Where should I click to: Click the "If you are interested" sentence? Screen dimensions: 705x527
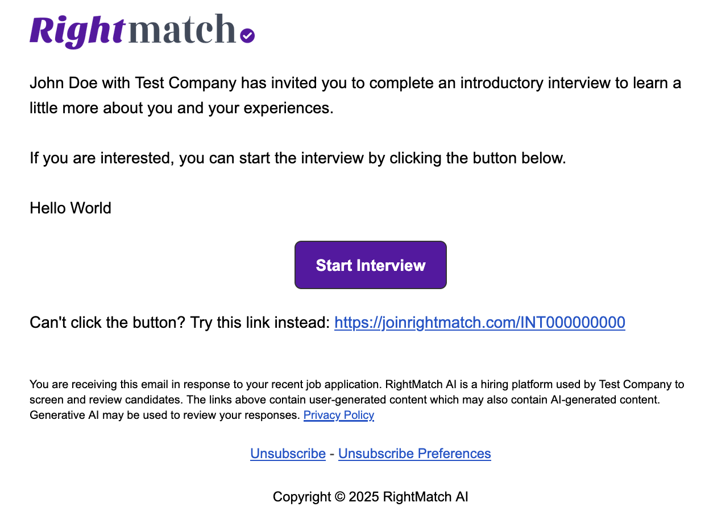tap(298, 158)
